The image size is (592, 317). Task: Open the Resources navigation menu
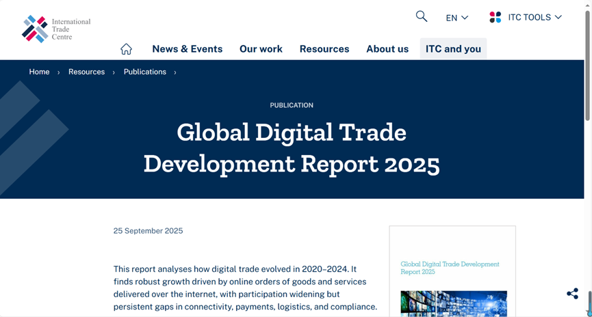324,49
